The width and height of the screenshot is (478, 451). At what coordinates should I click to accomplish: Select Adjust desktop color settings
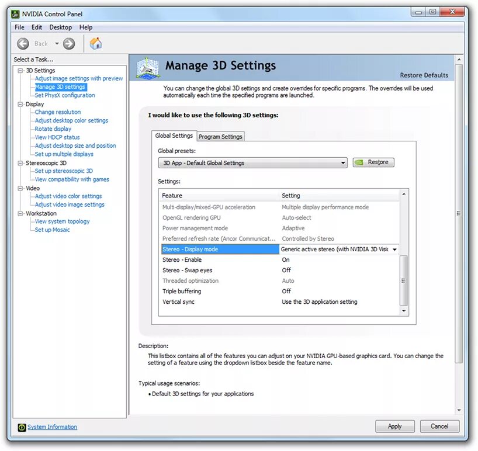click(x=71, y=120)
